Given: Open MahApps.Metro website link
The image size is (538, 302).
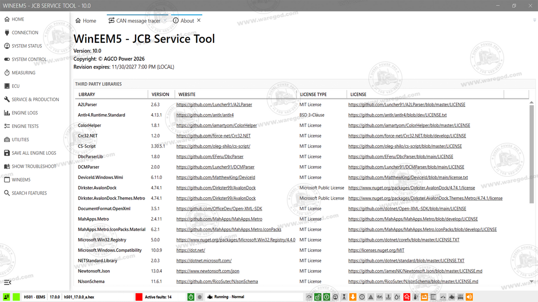Looking at the screenshot, I should tap(219, 219).
